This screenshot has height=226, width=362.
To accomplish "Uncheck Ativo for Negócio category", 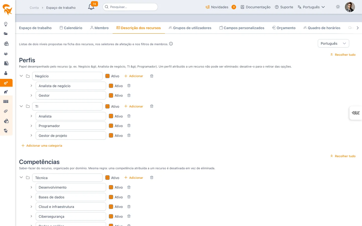I will pos(107,76).
